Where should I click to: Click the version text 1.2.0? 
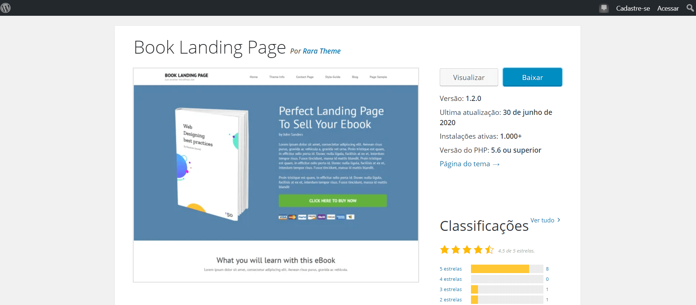(x=474, y=98)
